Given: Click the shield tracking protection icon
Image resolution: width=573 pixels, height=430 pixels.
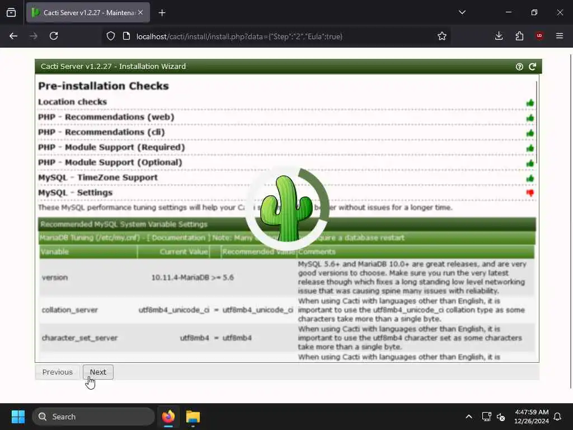Looking at the screenshot, I should click(111, 36).
